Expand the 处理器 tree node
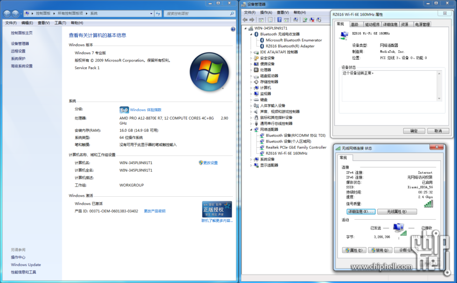 coord(251,70)
